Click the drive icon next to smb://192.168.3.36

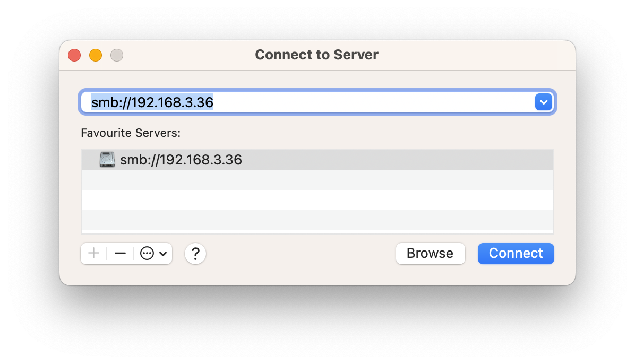107,160
